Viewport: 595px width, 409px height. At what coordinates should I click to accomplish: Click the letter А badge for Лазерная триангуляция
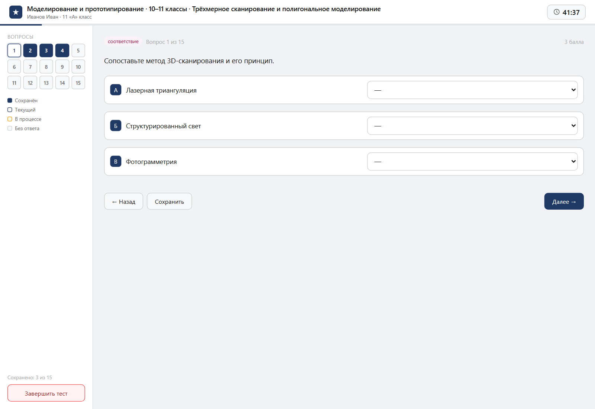(116, 90)
